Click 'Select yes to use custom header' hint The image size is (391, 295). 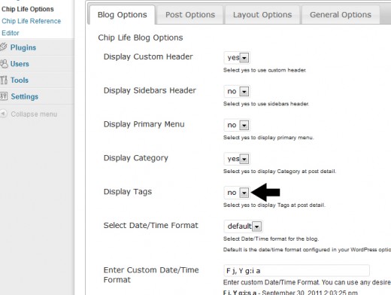click(x=265, y=70)
